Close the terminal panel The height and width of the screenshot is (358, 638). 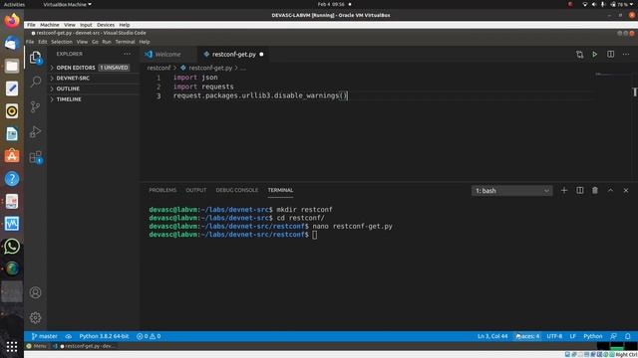626,190
